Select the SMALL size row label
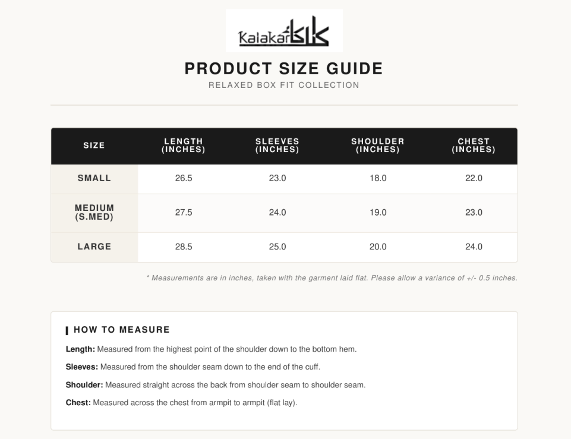The width and height of the screenshot is (571, 439). (x=94, y=178)
